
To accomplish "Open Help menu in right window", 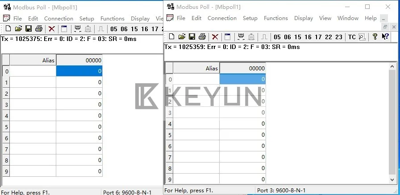I will [x=371, y=18].
